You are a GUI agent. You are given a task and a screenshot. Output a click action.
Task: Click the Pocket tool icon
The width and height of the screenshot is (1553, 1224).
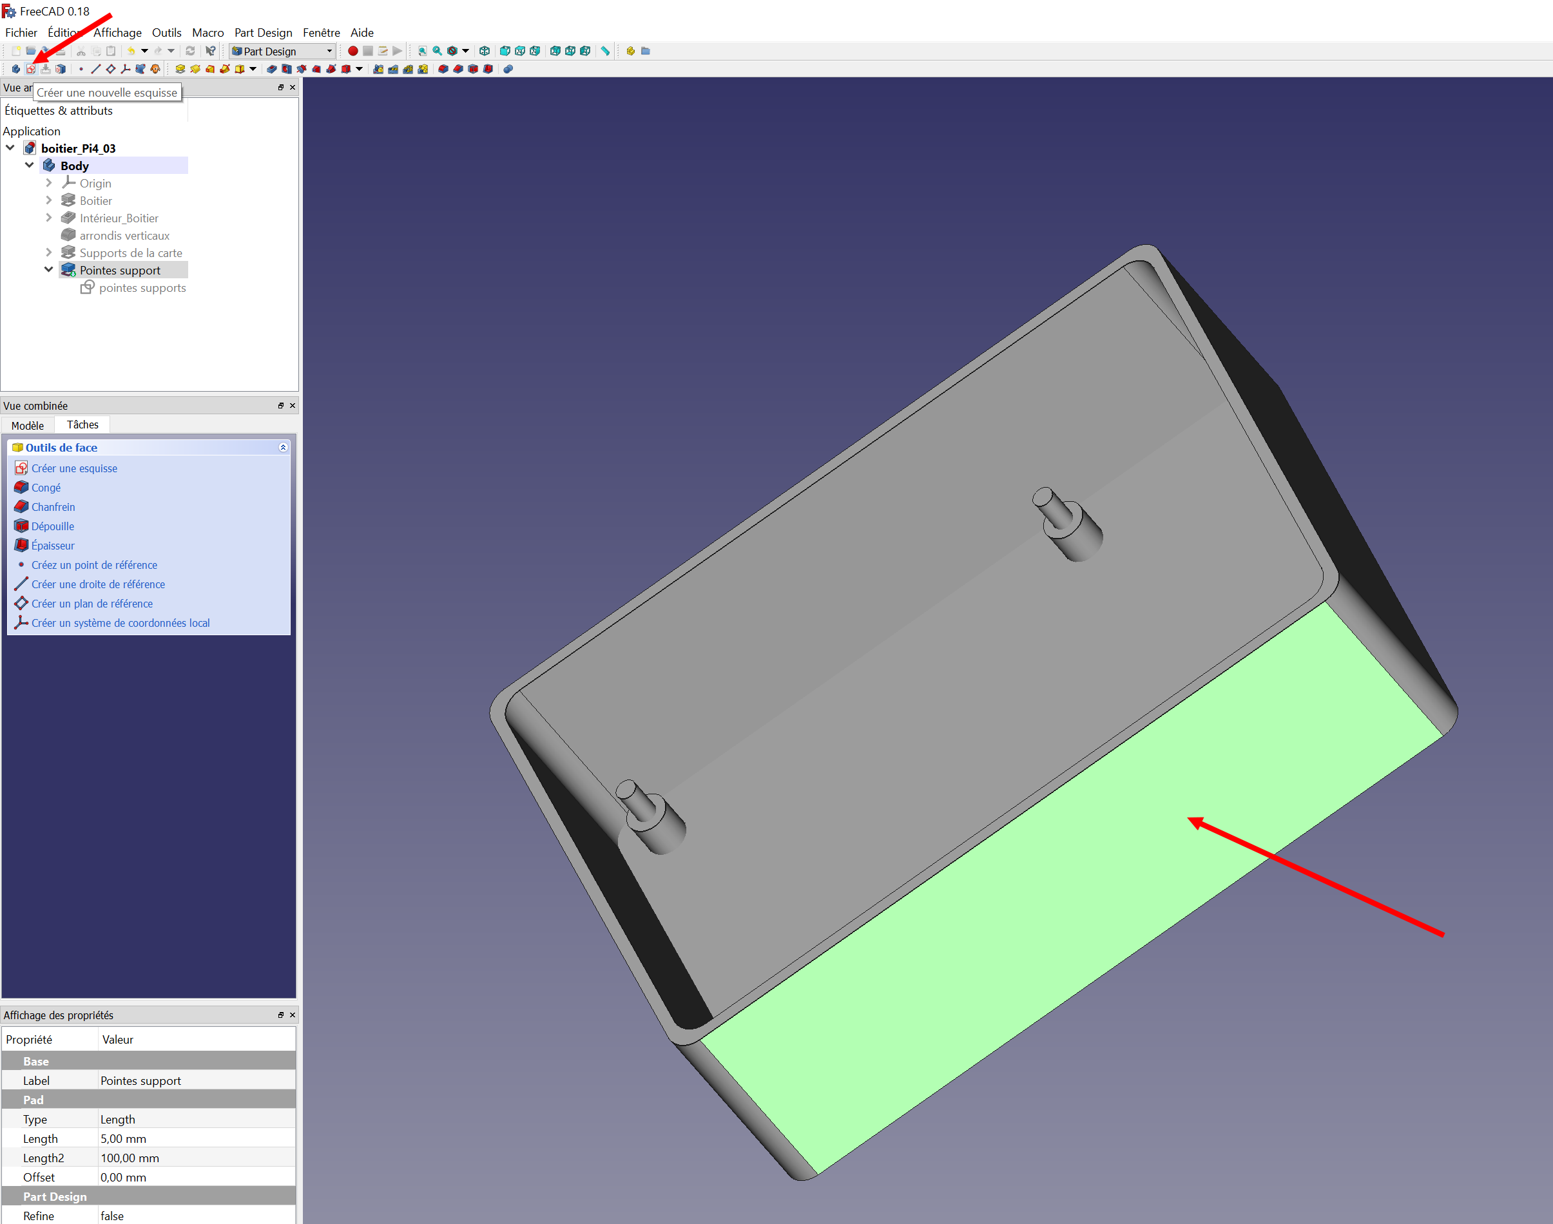[x=271, y=69]
